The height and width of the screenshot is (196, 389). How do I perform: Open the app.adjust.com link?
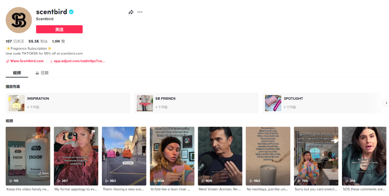(79, 61)
